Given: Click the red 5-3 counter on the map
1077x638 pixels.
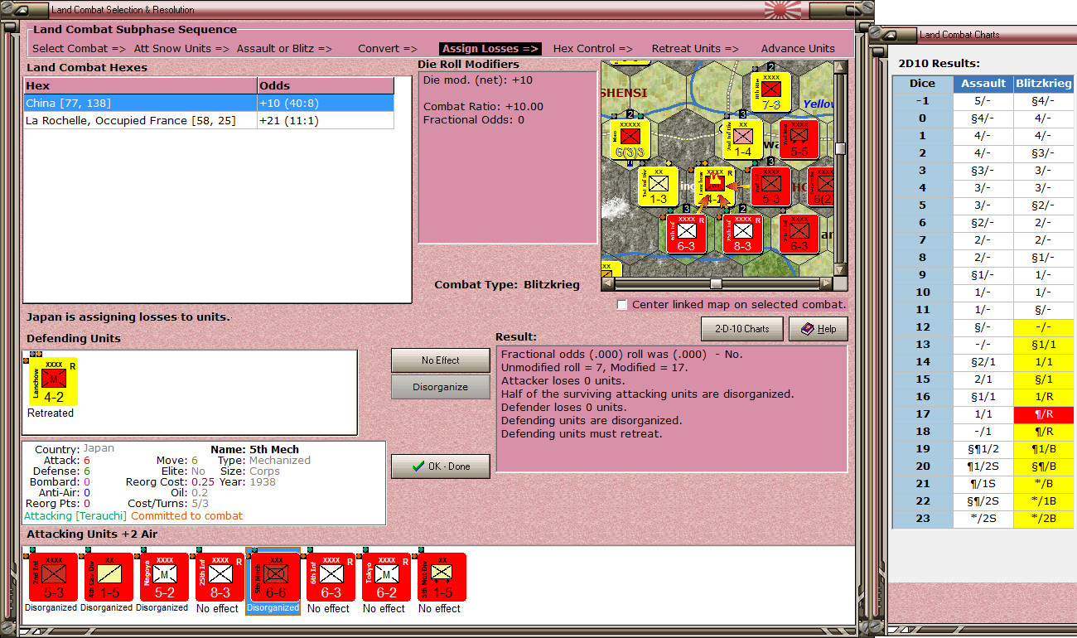Looking at the screenshot, I should [770, 186].
